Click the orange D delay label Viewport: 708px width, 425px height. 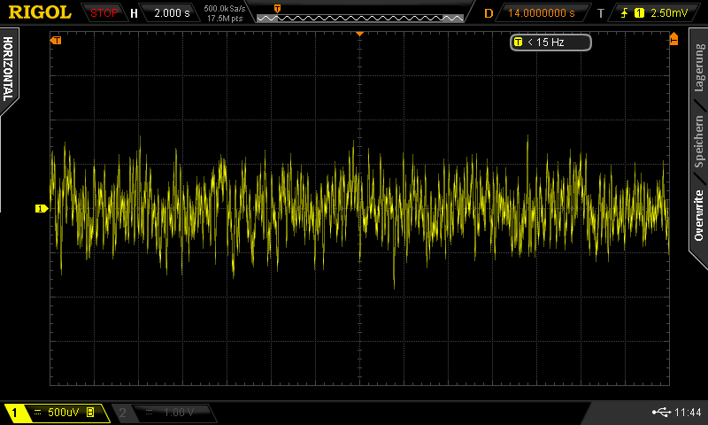point(489,13)
